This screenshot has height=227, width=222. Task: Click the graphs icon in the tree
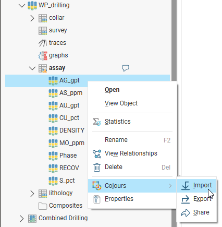[x=43, y=55]
